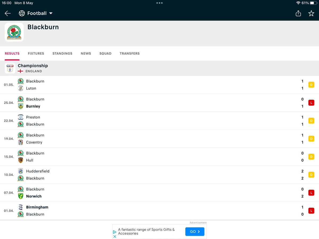Tap the loss badge for the Norwich match
Screen dimensions: 319x239
pyautogui.click(x=311, y=193)
